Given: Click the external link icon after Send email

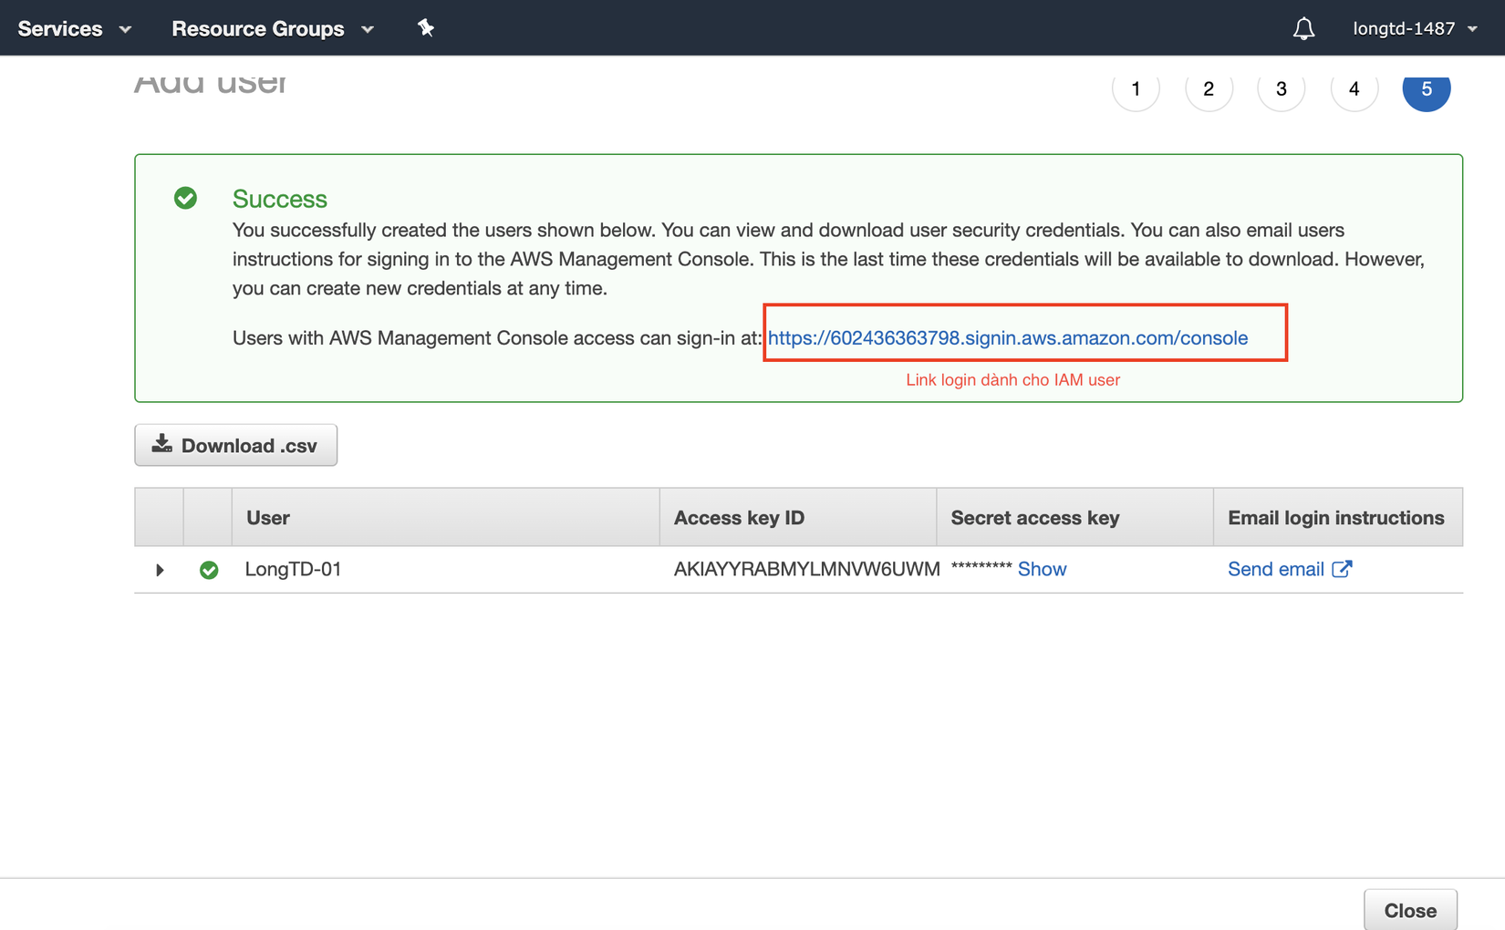Looking at the screenshot, I should coord(1342,569).
